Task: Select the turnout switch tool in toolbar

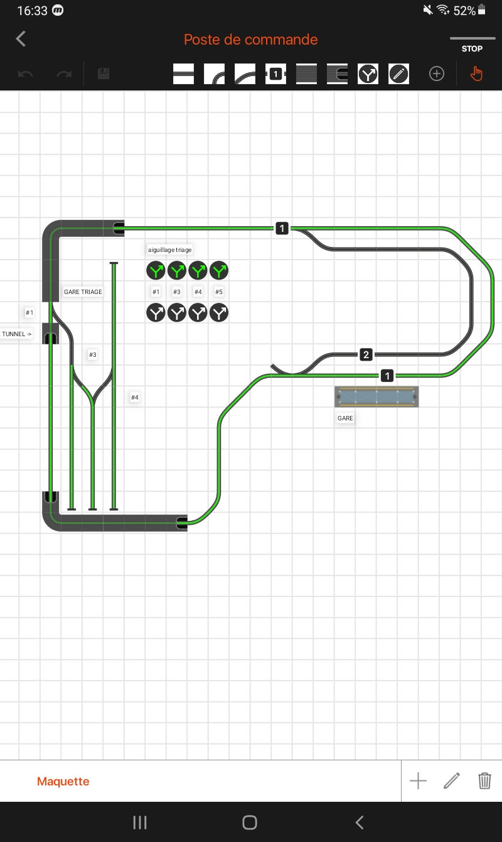Action: click(368, 74)
